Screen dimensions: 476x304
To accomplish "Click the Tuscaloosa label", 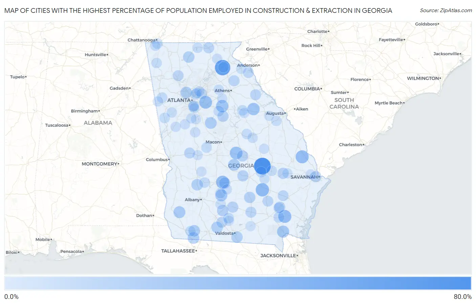I will tap(57, 125).
